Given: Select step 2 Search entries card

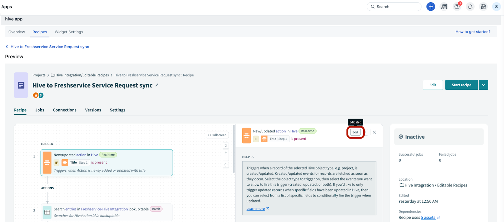Looking at the screenshot, I should pyautogui.click(x=107, y=212).
